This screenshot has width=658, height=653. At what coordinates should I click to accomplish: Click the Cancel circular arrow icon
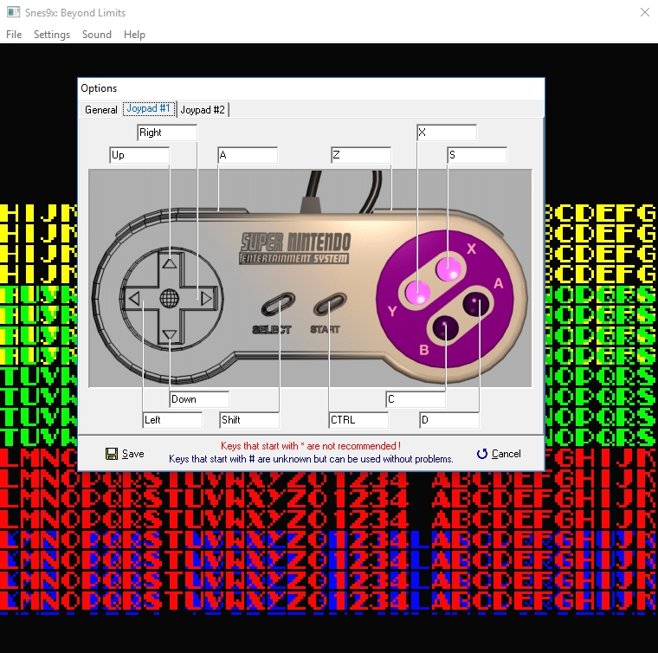482,454
